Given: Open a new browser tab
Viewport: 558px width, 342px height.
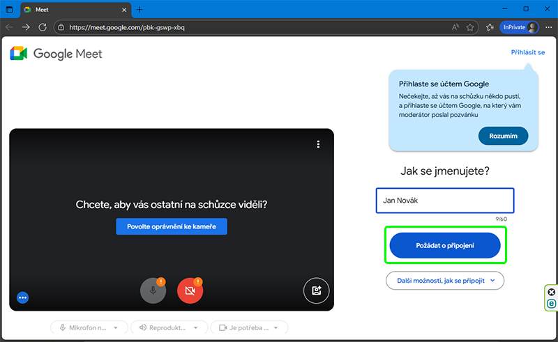Looking at the screenshot, I should [x=139, y=9].
